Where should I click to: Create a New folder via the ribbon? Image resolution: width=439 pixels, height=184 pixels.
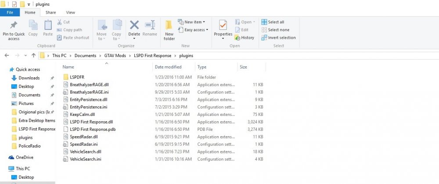(x=169, y=25)
